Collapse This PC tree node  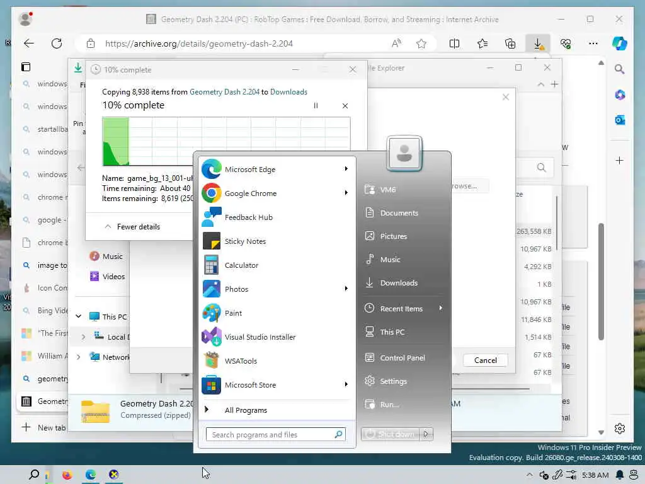click(78, 316)
